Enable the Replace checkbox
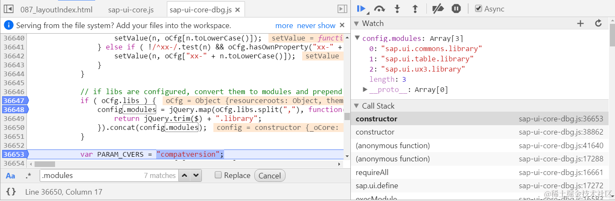The height and width of the screenshot is (201, 615). click(x=218, y=175)
